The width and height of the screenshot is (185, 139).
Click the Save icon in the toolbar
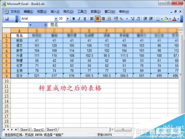(7, 19)
